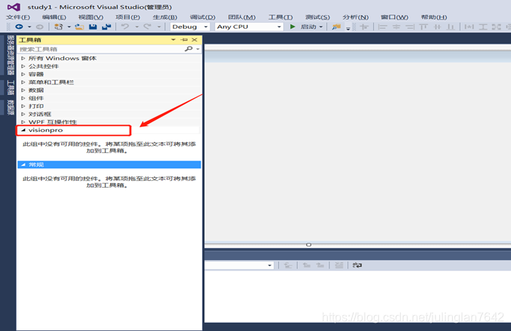Open the toolbox window position dropdown arrow
The image size is (511, 331).
tap(173, 40)
